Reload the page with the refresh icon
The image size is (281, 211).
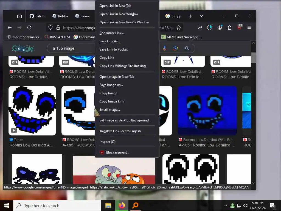point(29,27)
